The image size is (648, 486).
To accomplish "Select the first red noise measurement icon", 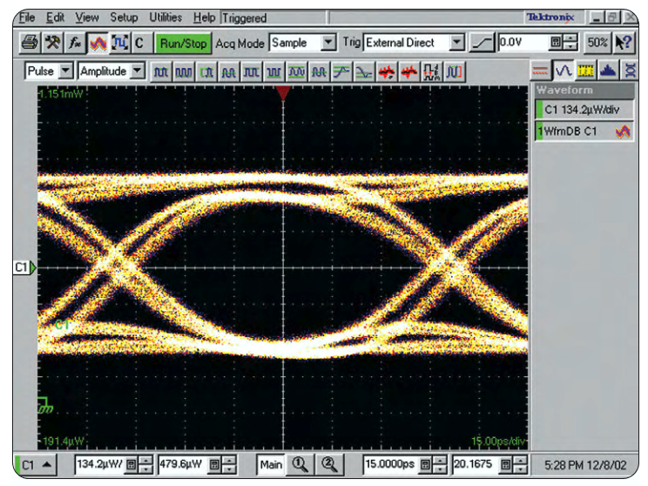I will [387, 72].
